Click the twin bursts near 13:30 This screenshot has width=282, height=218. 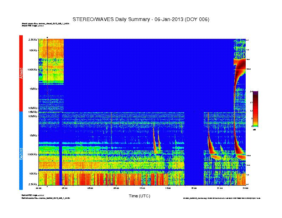(x=156, y=139)
